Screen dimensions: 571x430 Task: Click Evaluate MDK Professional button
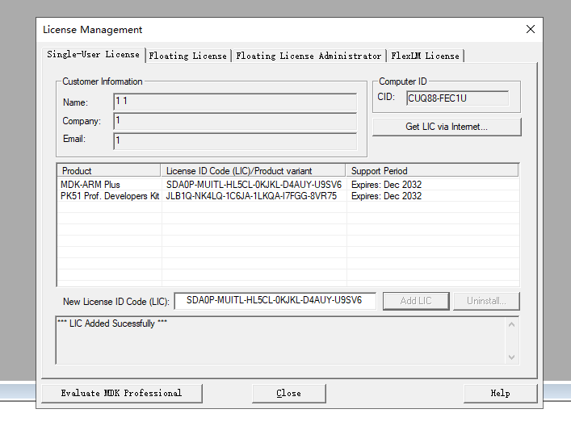click(122, 393)
